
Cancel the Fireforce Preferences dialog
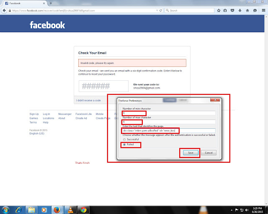point(209,153)
